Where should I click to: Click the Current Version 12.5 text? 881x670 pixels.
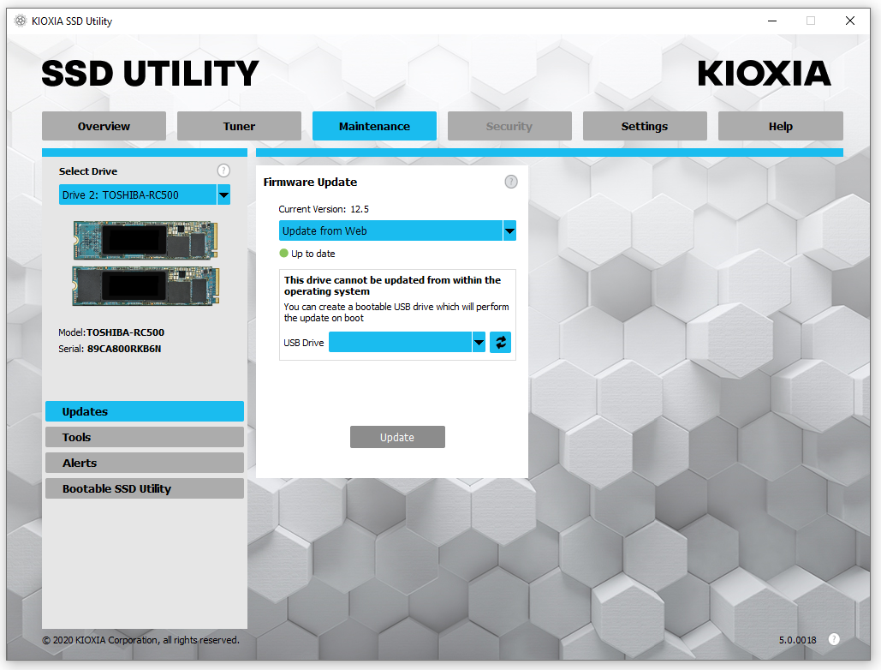[x=324, y=209]
